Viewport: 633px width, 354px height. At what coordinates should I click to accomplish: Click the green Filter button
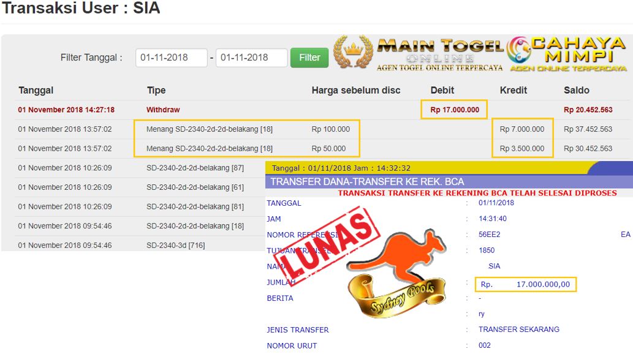309,58
